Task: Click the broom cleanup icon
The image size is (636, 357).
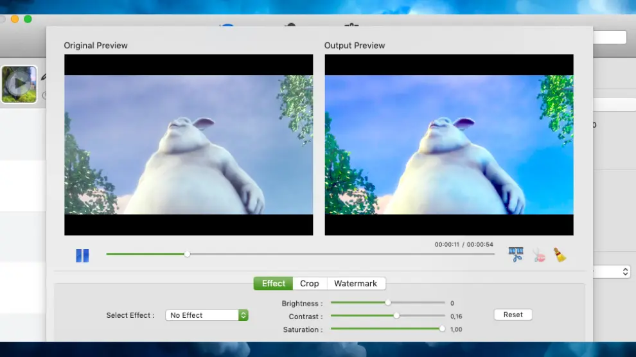Action: [x=560, y=255]
